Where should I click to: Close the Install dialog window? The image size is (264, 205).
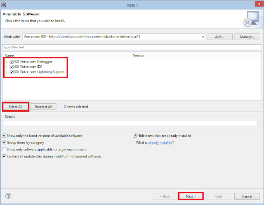tap(259, 4)
